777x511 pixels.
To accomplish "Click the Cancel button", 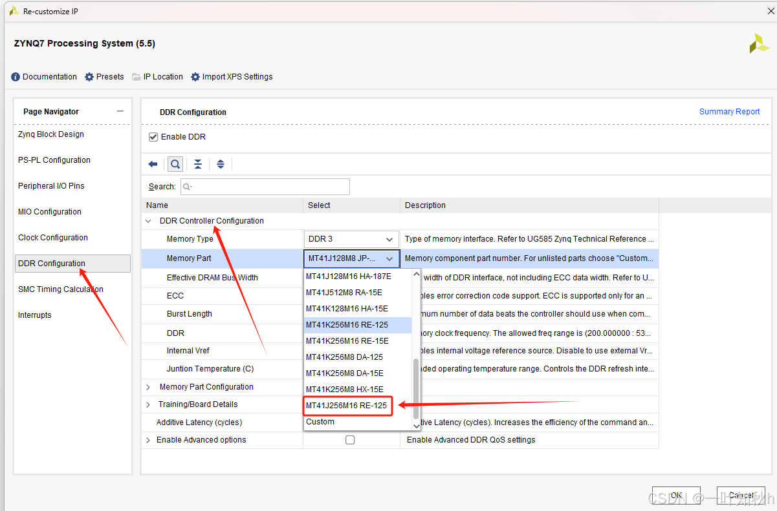I will click(741, 495).
